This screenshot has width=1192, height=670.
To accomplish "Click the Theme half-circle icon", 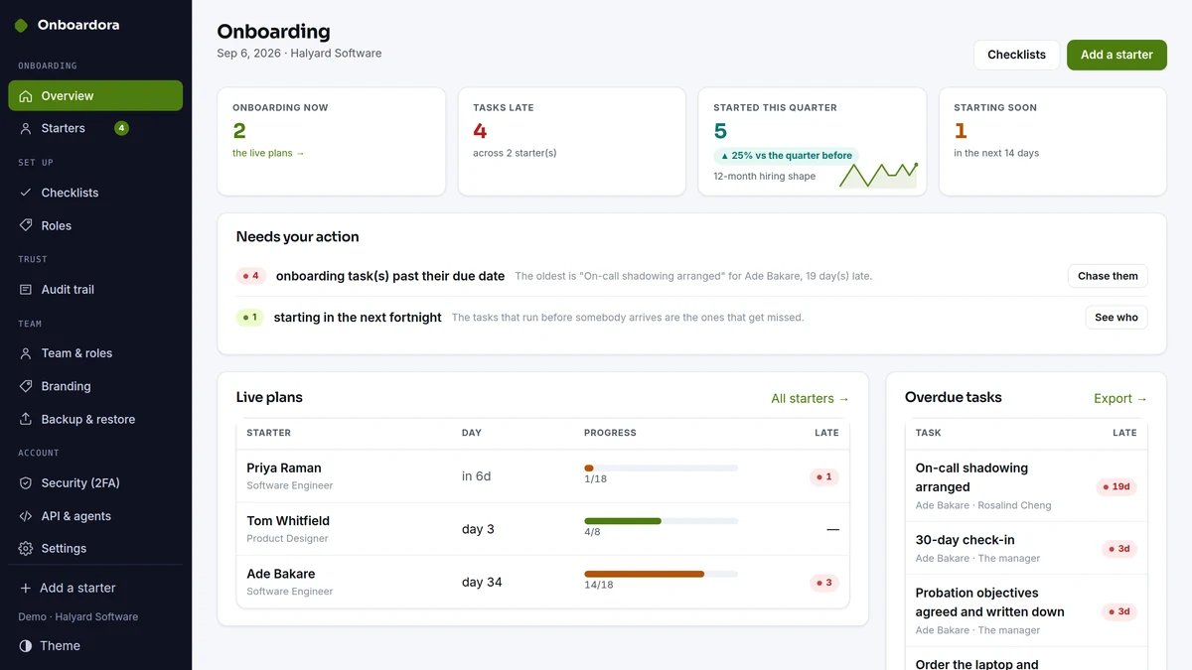I will tap(26, 645).
